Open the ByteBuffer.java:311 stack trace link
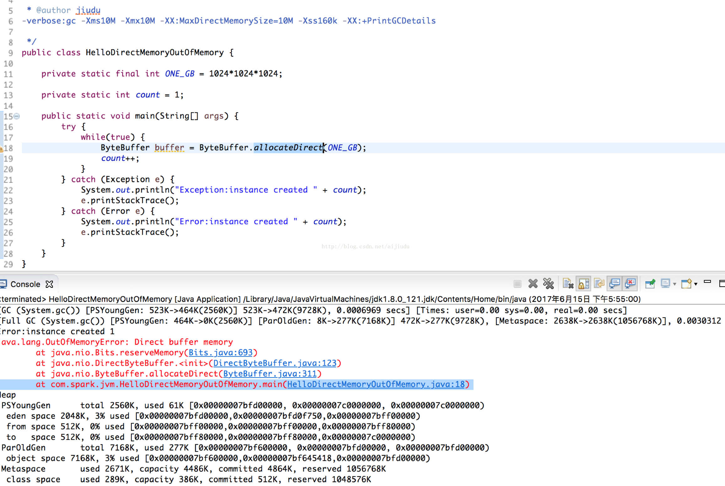This screenshot has width=725, height=486. pyautogui.click(x=270, y=374)
